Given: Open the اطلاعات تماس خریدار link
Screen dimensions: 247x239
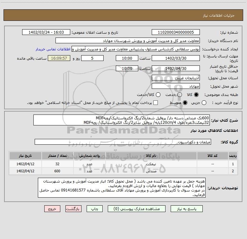Looking at the screenshot, I should click(x=53, y=49).
